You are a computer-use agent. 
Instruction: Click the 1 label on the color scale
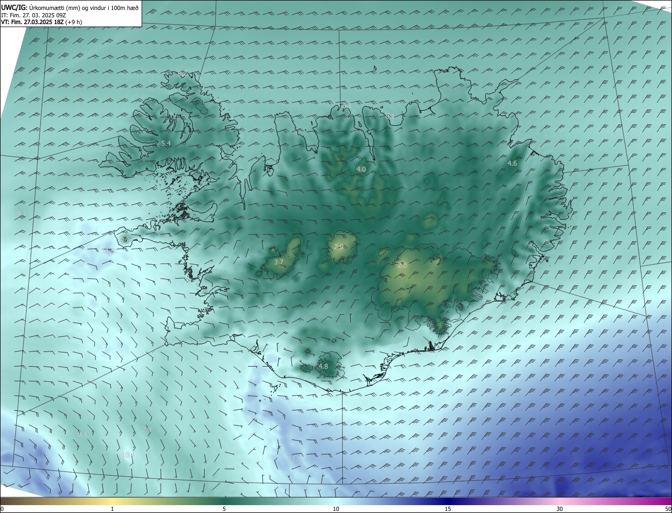(112, 509)
